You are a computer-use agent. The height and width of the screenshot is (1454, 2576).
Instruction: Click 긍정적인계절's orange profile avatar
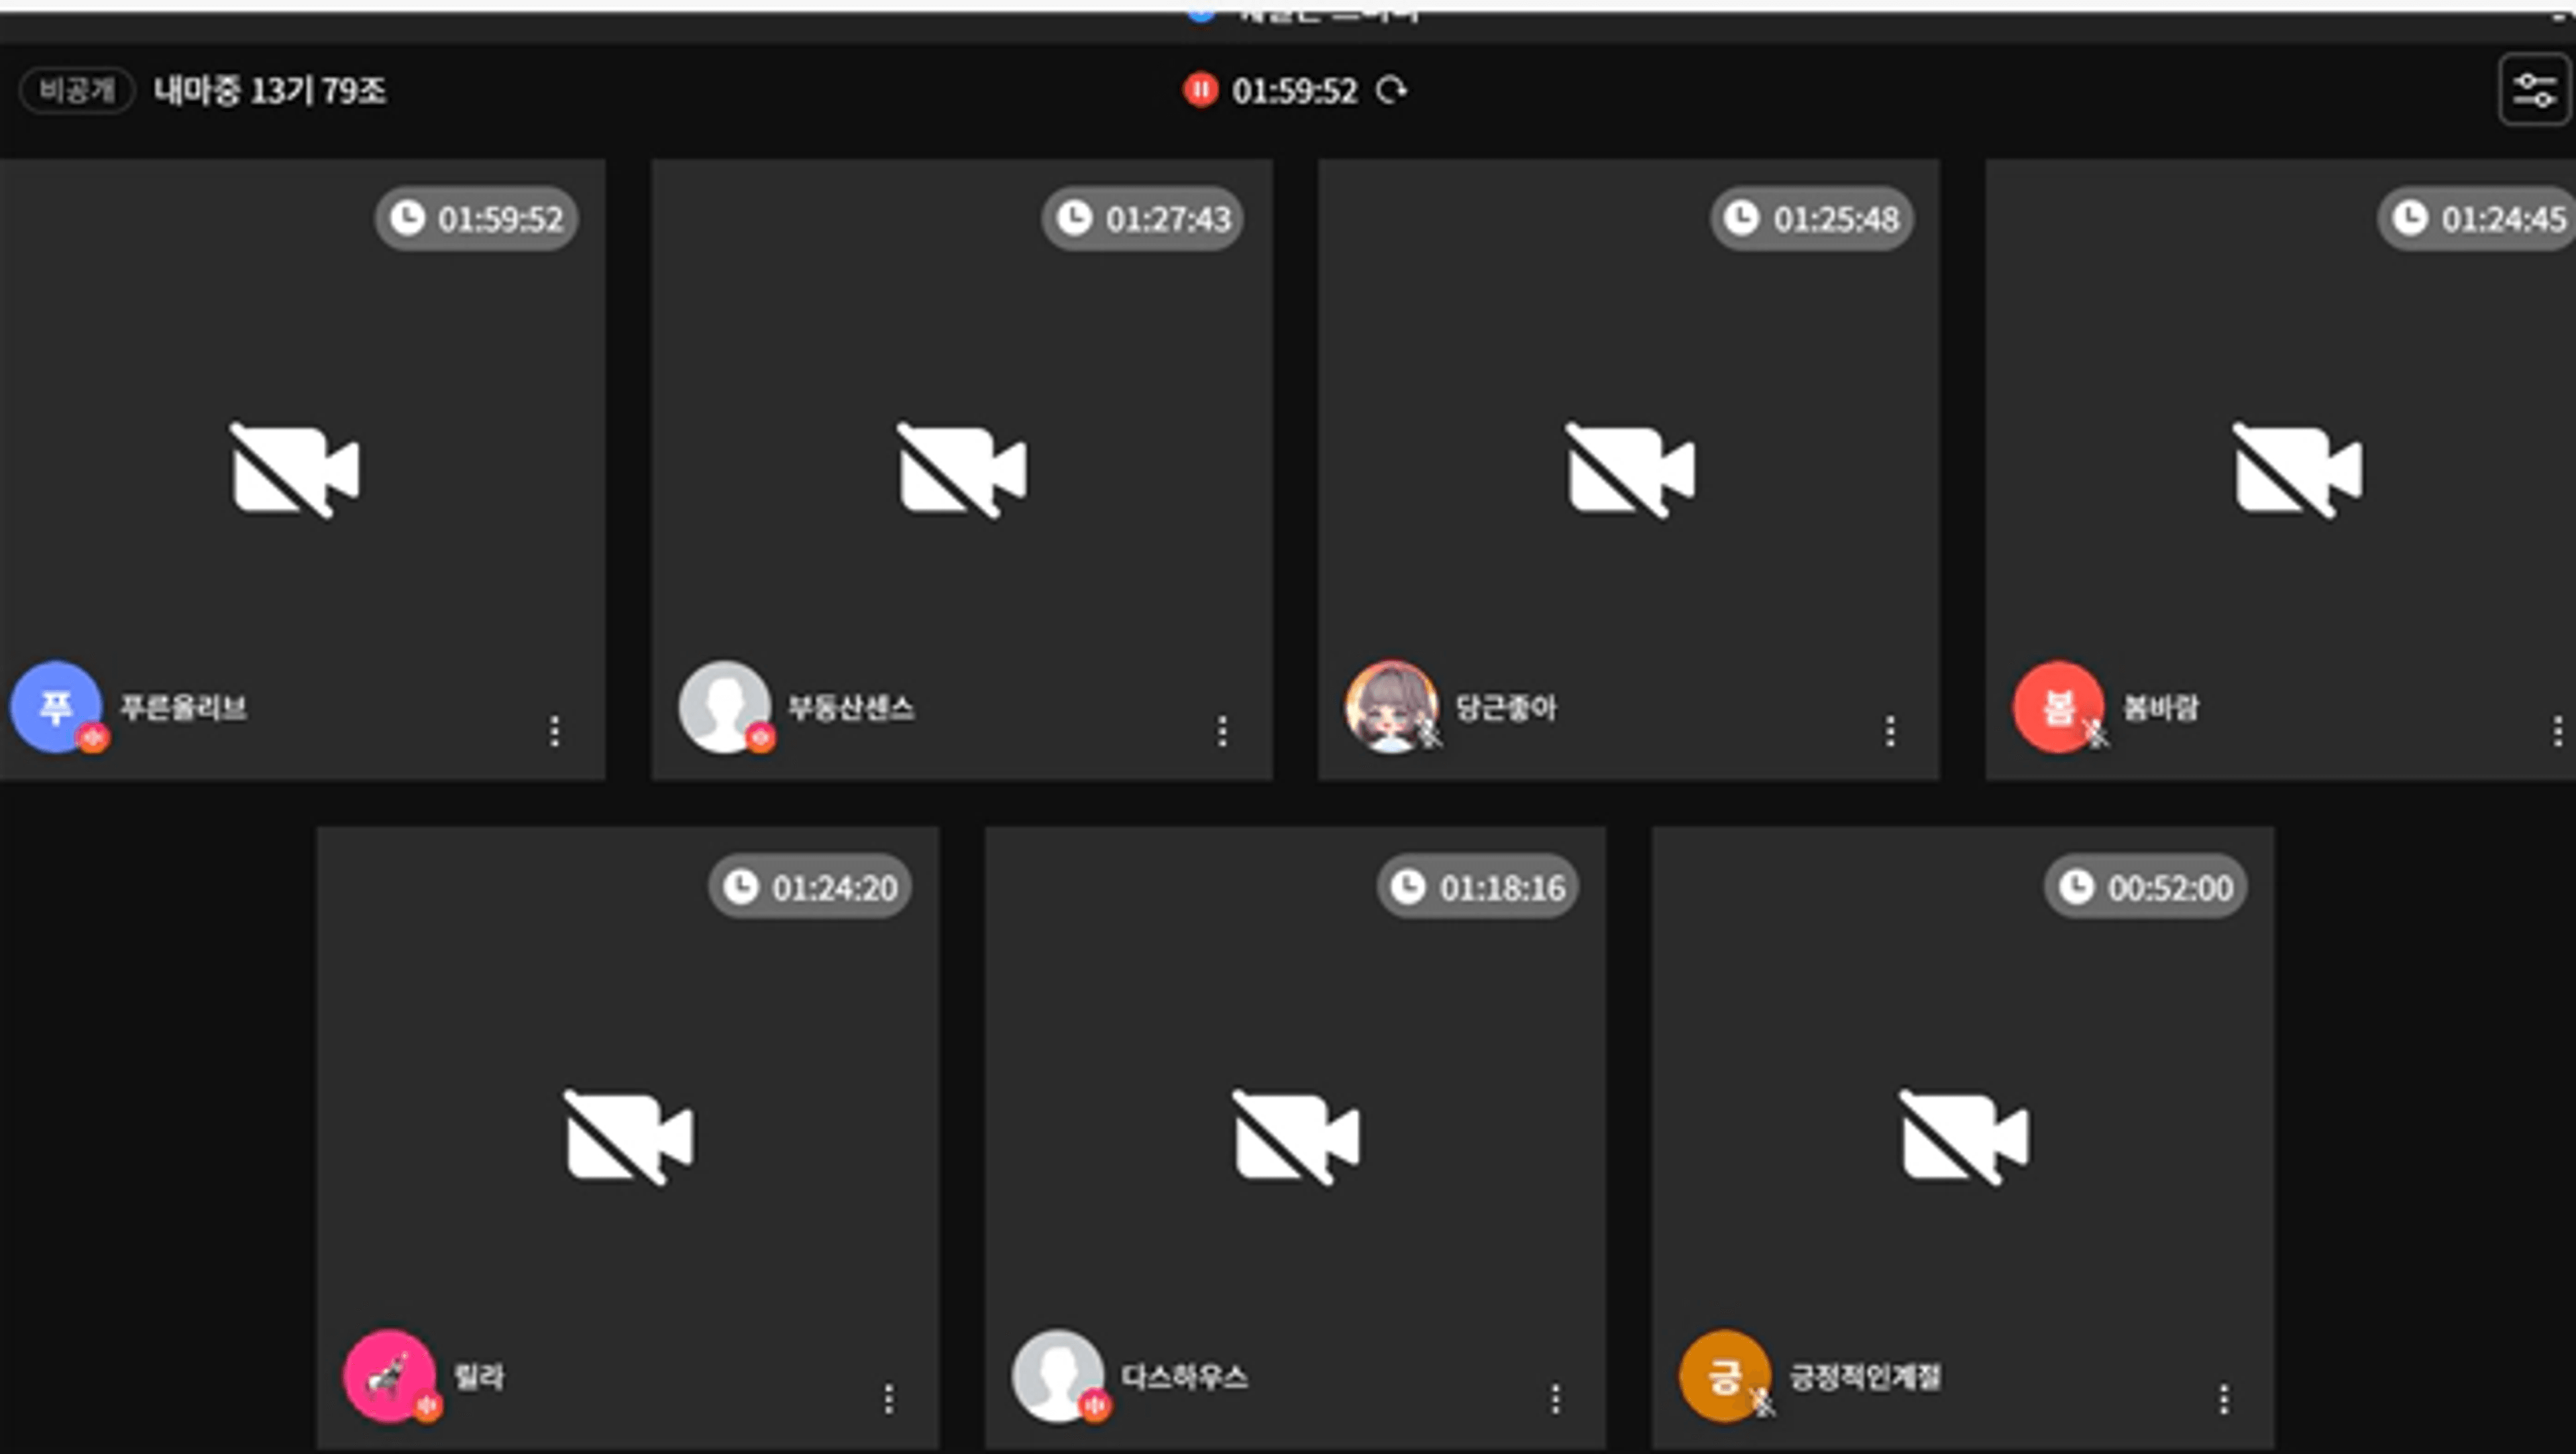1724,1375
